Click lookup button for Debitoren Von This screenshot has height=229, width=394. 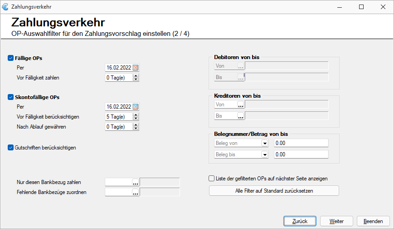pos(241,66)
